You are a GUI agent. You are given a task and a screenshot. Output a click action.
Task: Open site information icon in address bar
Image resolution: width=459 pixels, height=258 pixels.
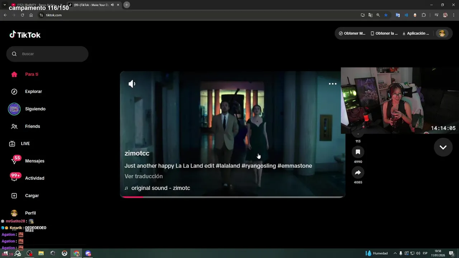pyautogui.click(x=41, y=15)
